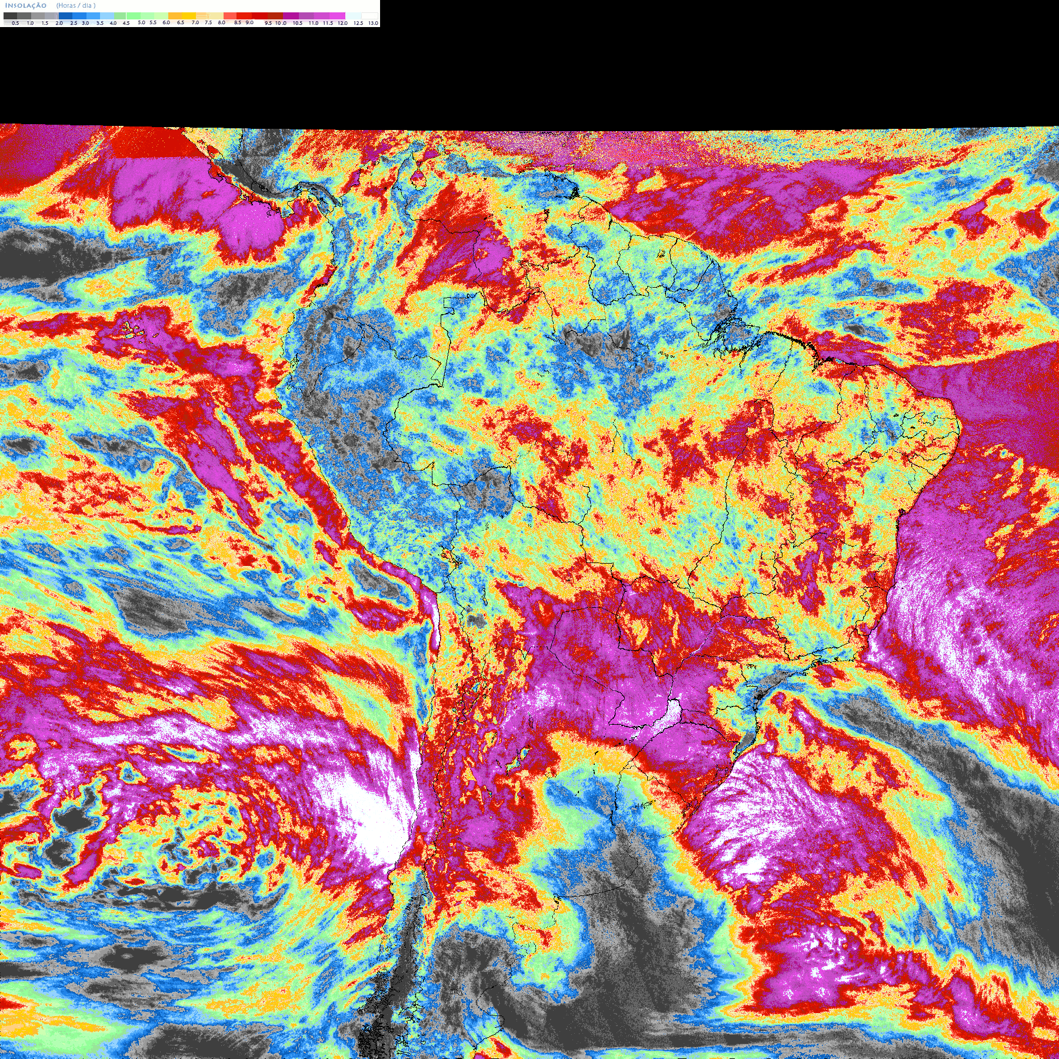Click the 1.0 legend value
The width and height of the screenshot is (1059, 1059).
point(31,23)
